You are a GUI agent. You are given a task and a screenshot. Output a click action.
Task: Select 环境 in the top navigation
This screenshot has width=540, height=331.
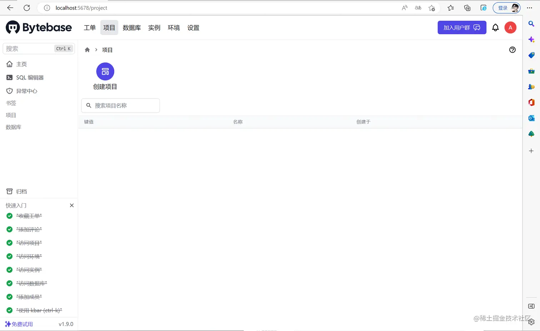click(174, 27)
